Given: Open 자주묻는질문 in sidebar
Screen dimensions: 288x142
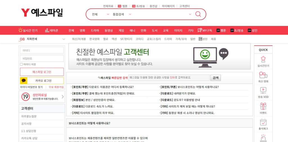Looking at the screenshot, I should pos(29,116).
